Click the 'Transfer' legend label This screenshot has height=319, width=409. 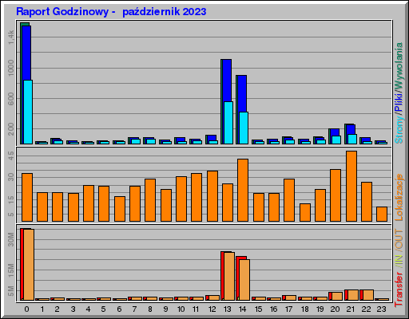coord(399,289)
